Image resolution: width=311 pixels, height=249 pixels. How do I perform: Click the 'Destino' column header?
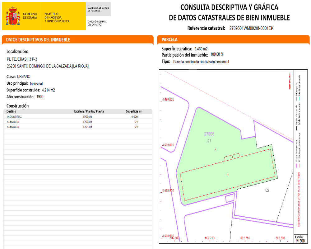click(11, 111)
